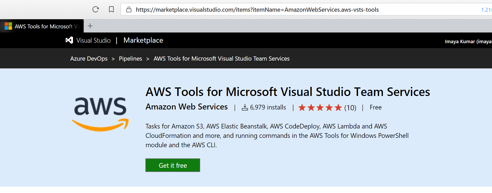Click the download installs icon
The image size is (492, 193).
click(x=245, y=107)
